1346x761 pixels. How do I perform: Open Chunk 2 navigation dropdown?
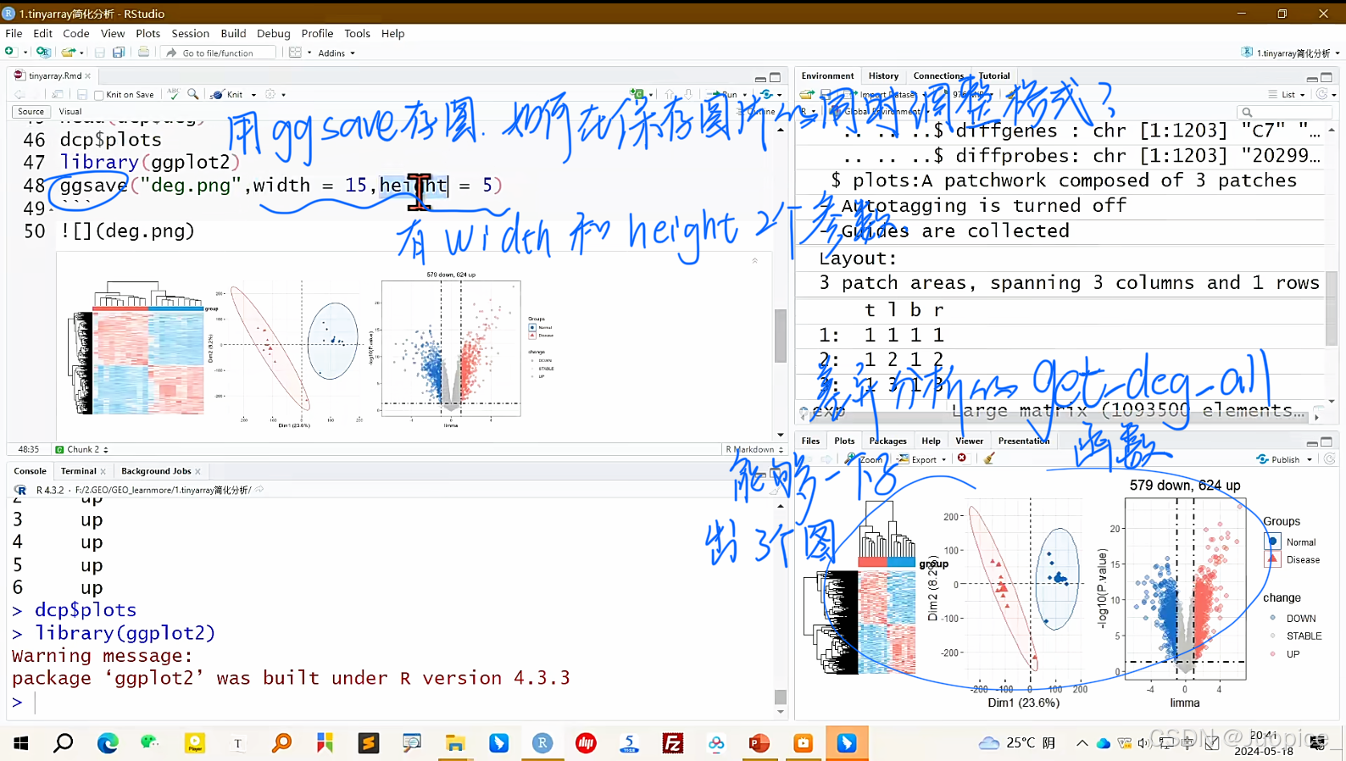(x=81, y=449)
